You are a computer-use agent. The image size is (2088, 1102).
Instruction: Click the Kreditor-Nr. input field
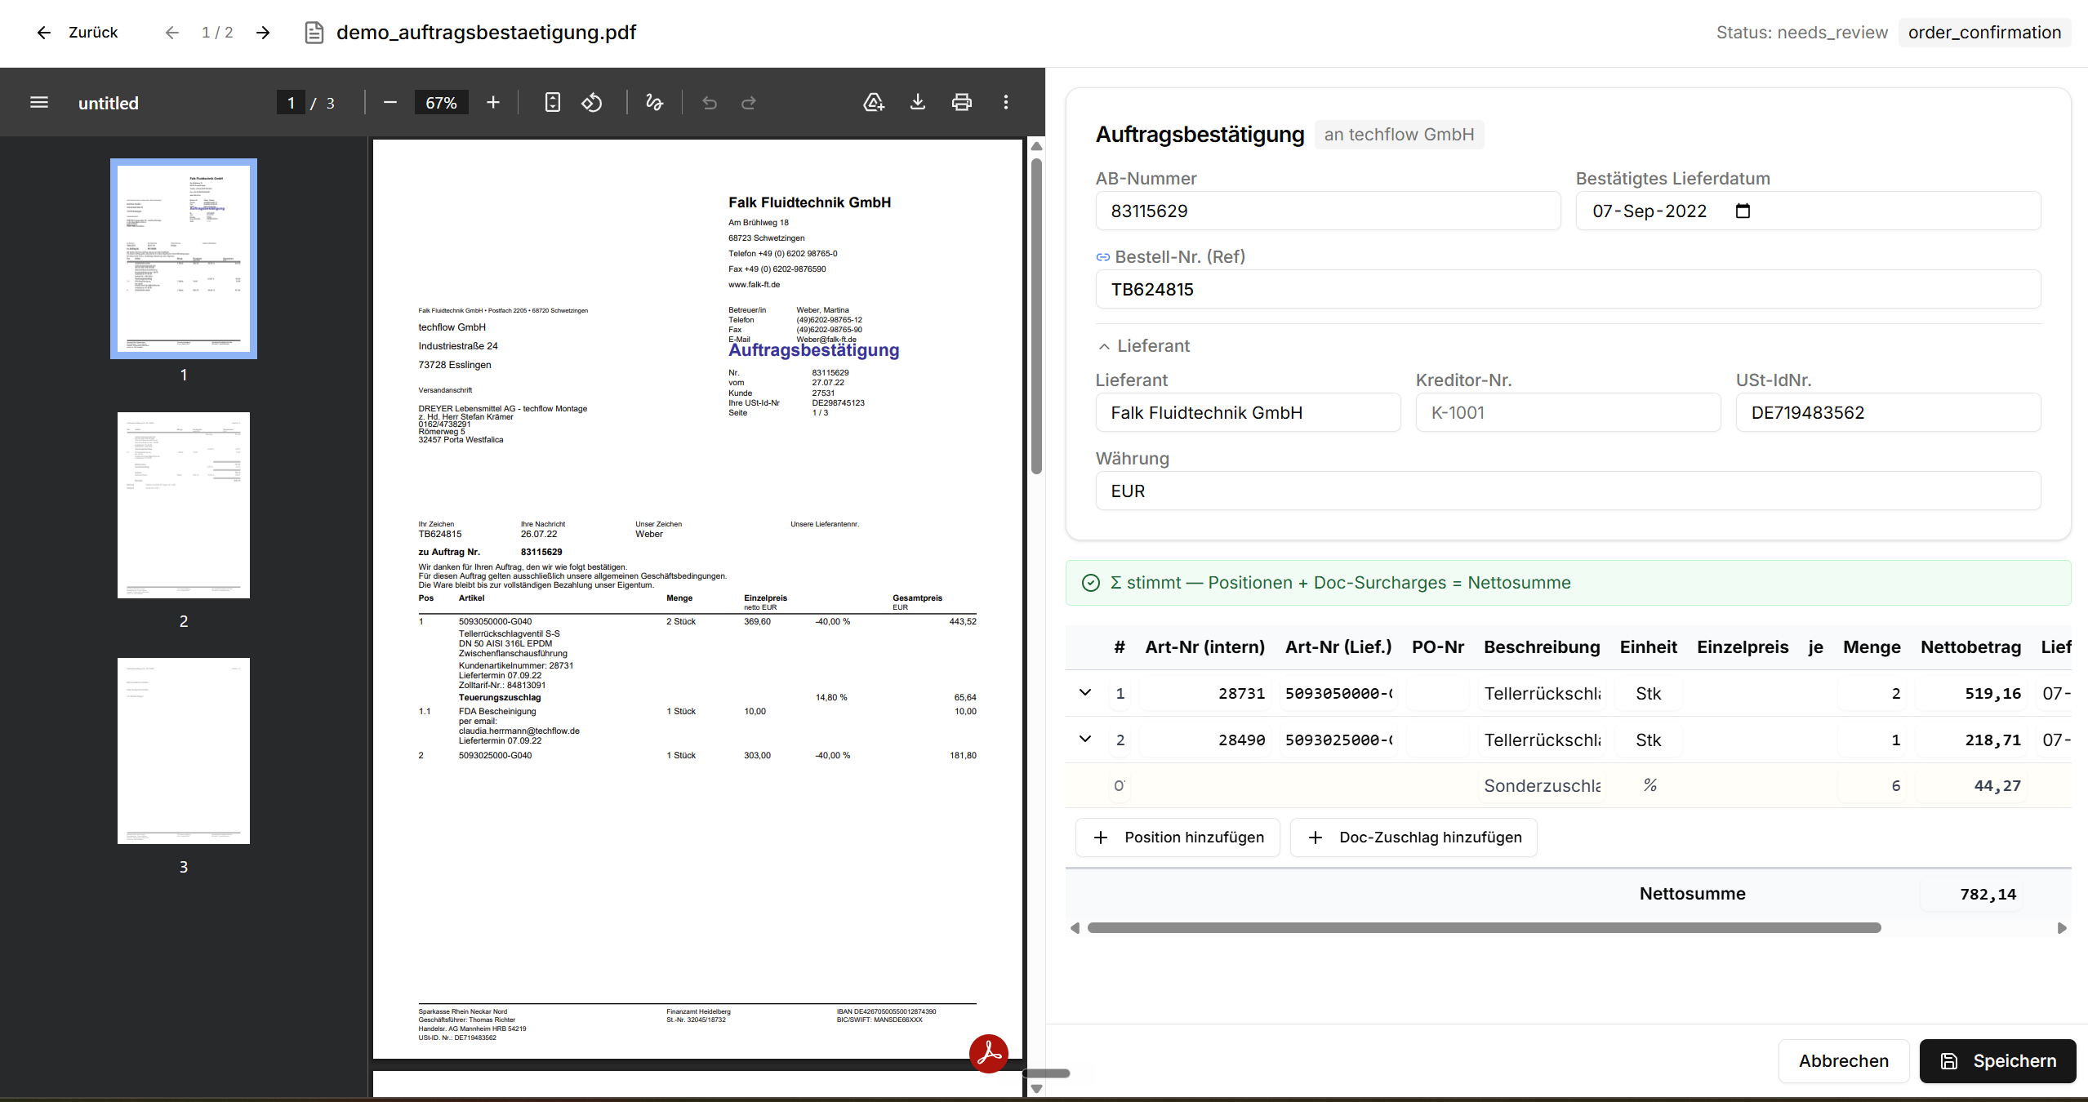1568,412
